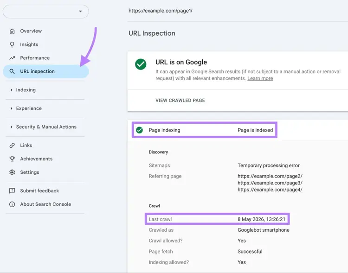Open referring page https://example.com/page4/
The image size is (348, 273).
tap(270, 190)
